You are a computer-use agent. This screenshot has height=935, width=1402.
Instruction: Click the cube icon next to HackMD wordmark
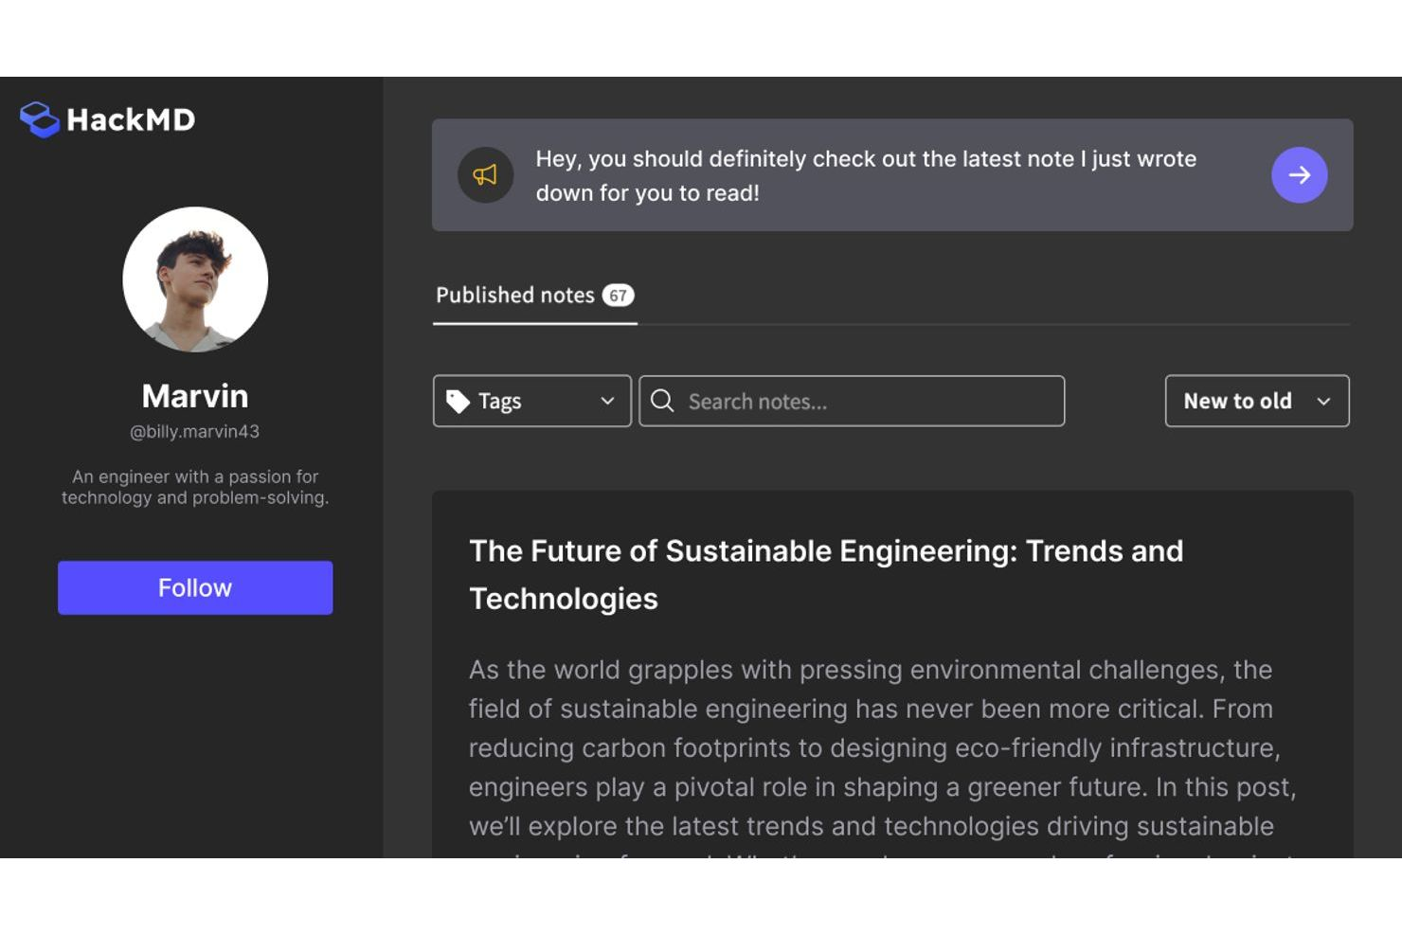[x=38, y=119]
